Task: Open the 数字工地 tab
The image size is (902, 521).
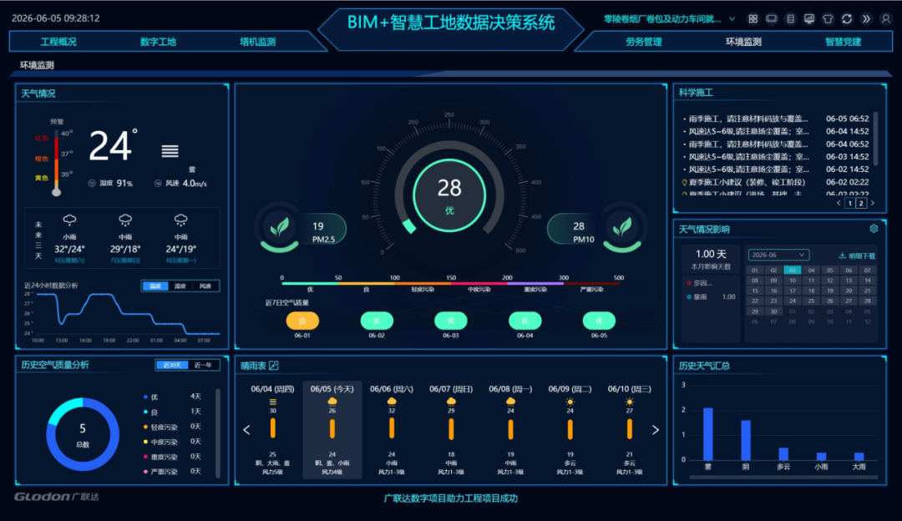Action: pyautogui.click(x=158, y=42)
